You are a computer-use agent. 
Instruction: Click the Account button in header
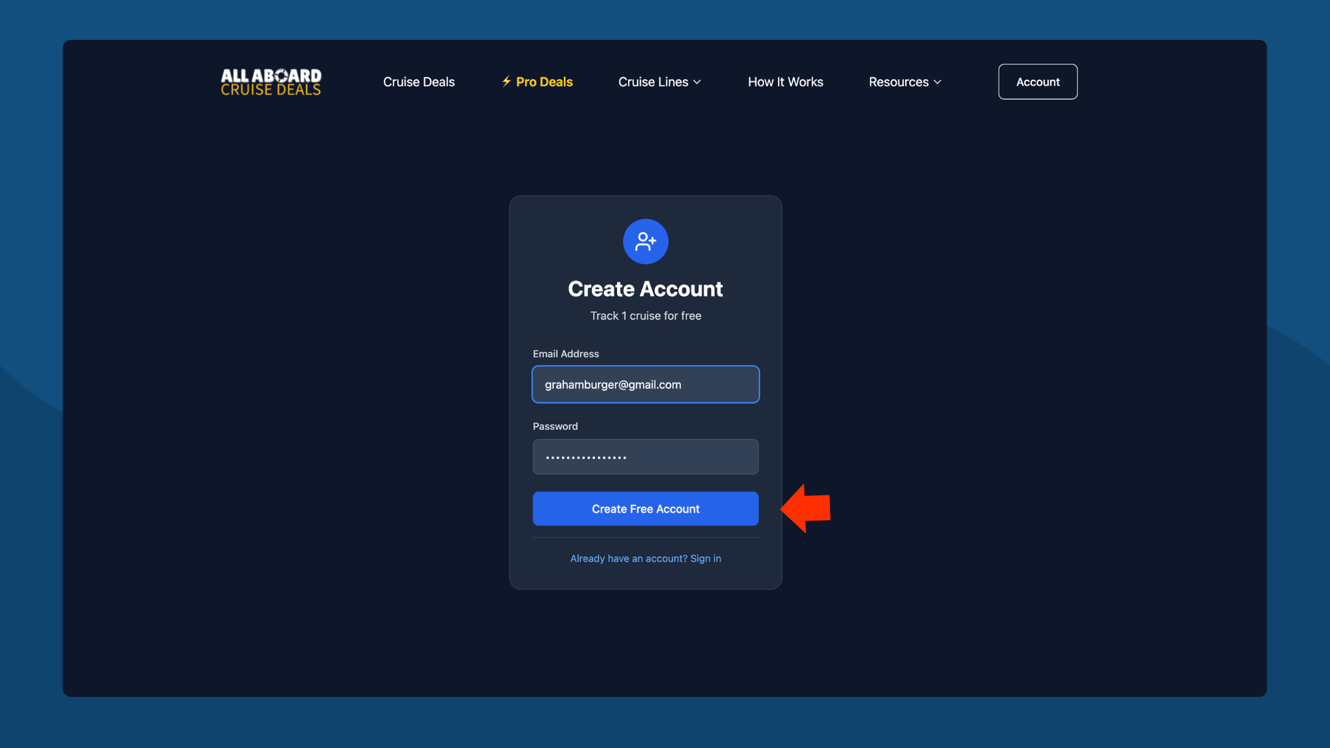point(1037,82)
